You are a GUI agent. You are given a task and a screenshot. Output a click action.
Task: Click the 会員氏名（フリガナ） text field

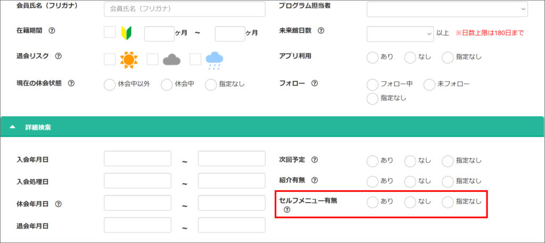184,9
